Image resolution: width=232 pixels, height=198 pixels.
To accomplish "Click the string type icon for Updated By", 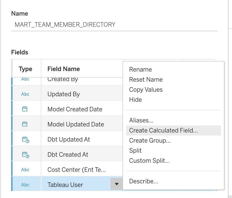I will [x=25, y=94].
